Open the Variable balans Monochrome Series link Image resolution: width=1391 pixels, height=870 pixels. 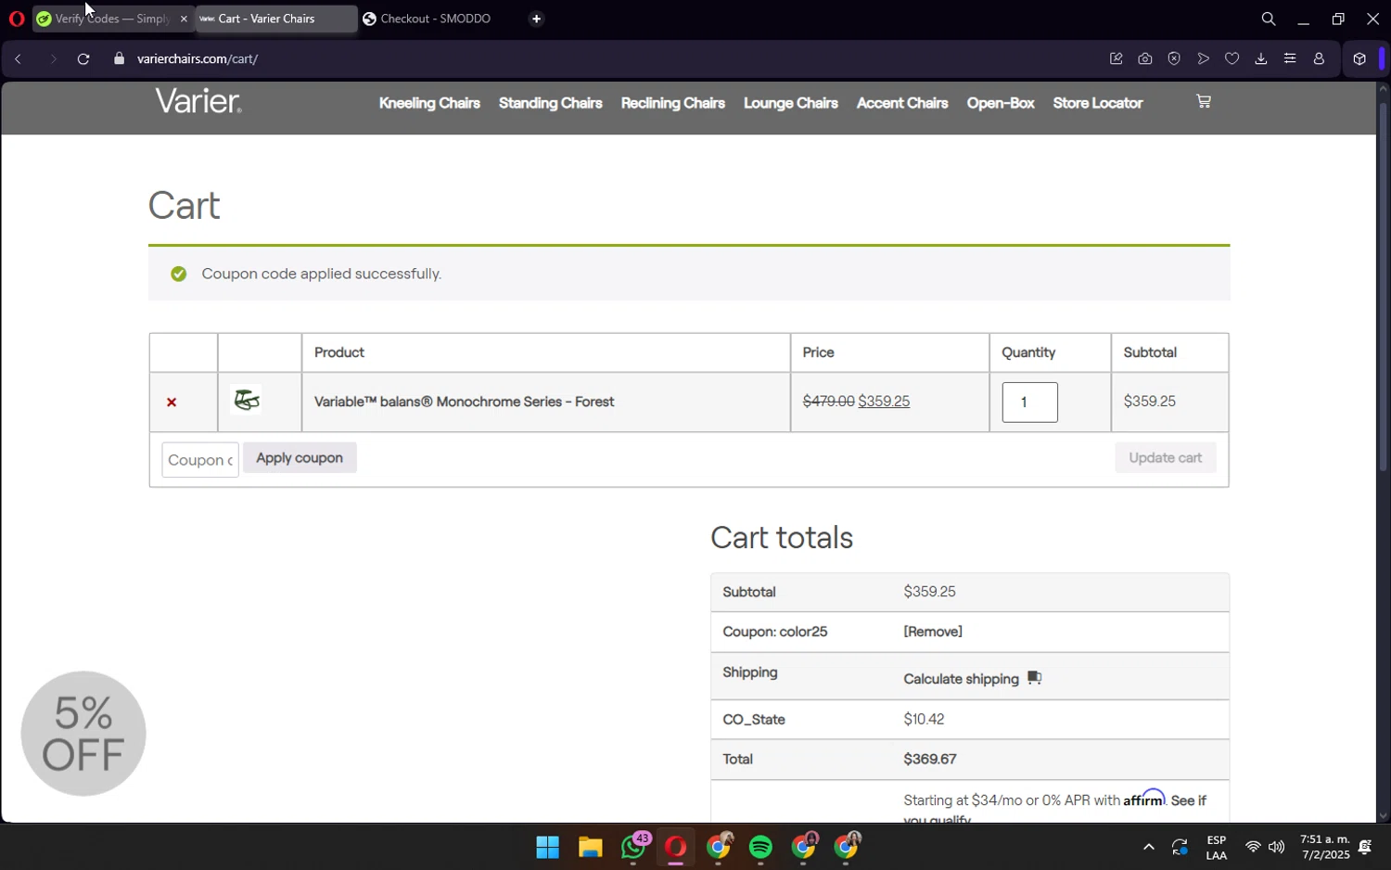465,402
